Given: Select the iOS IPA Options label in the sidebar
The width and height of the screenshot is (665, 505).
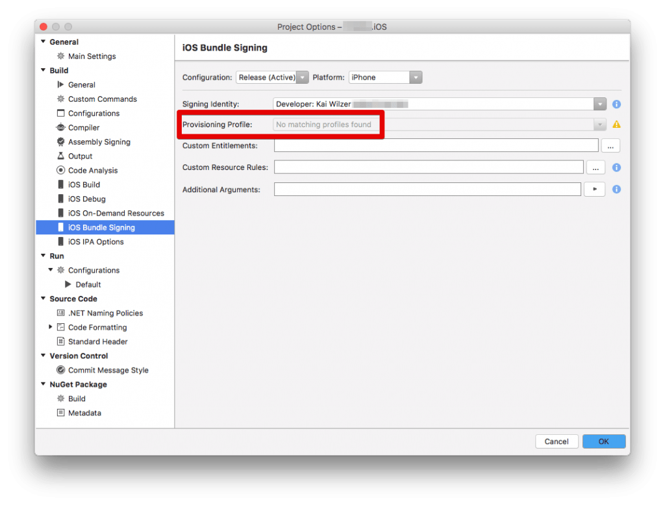Looking at the screenshot, I should click(96, 241).
